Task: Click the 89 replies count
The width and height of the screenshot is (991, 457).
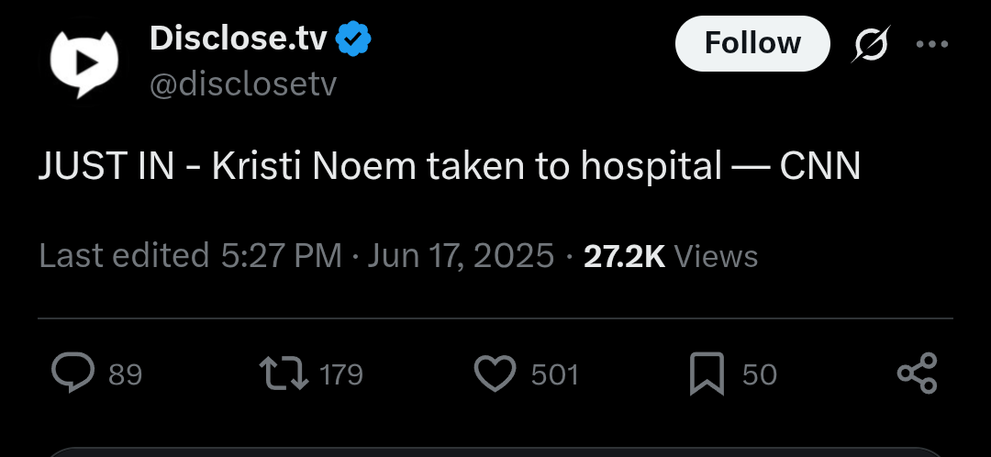Action: [125, 374]
